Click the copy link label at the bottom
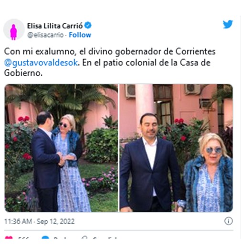Viewport: 241px width, 245px height. pyautogui.click(x=105, y=238)
